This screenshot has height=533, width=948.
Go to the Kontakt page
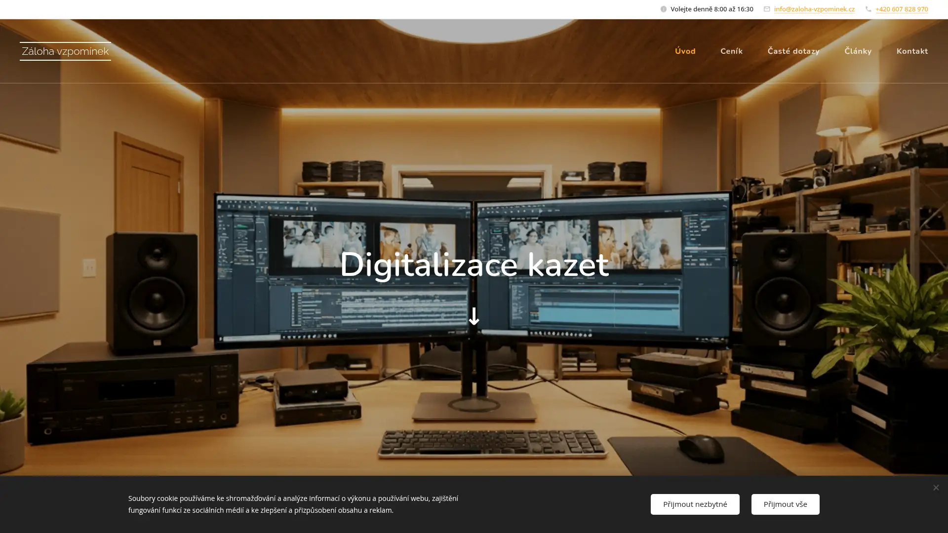click(x=912, y=51)
